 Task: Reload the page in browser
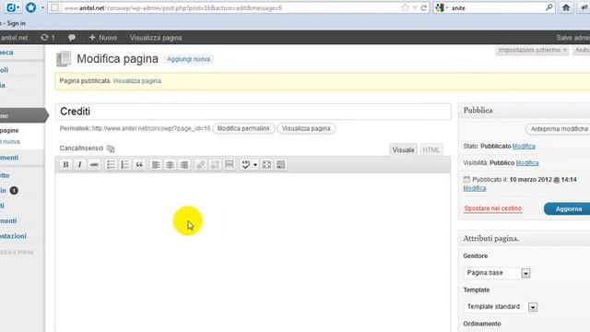click(424, 7)
